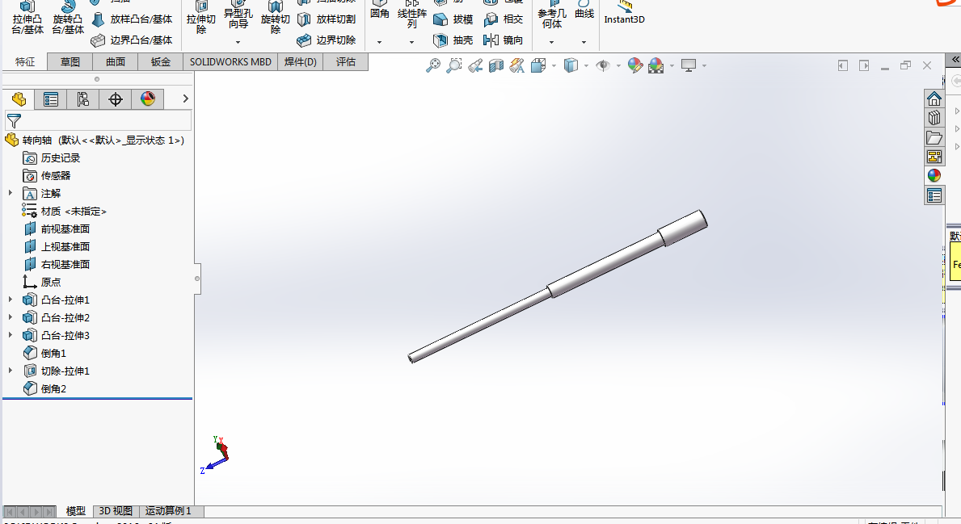
Task: Click Zoom to Fit in the heads-up toolbar
Action: (x=434, y=65)
